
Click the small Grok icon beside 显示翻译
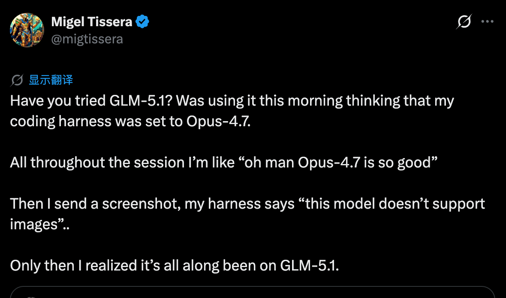(18, 80)
